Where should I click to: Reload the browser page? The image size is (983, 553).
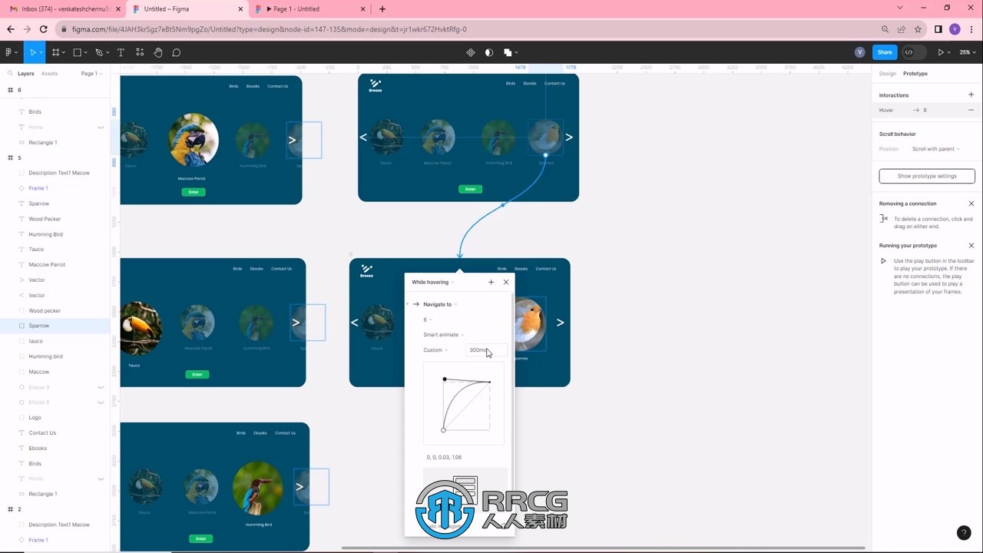(x=44, y=29)
